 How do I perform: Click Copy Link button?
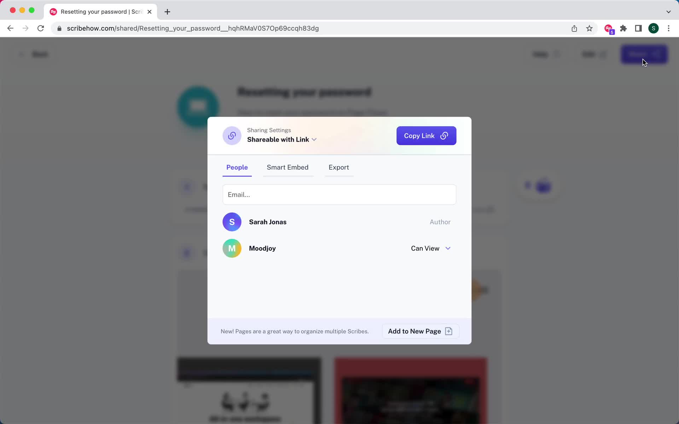pos(426,136)
